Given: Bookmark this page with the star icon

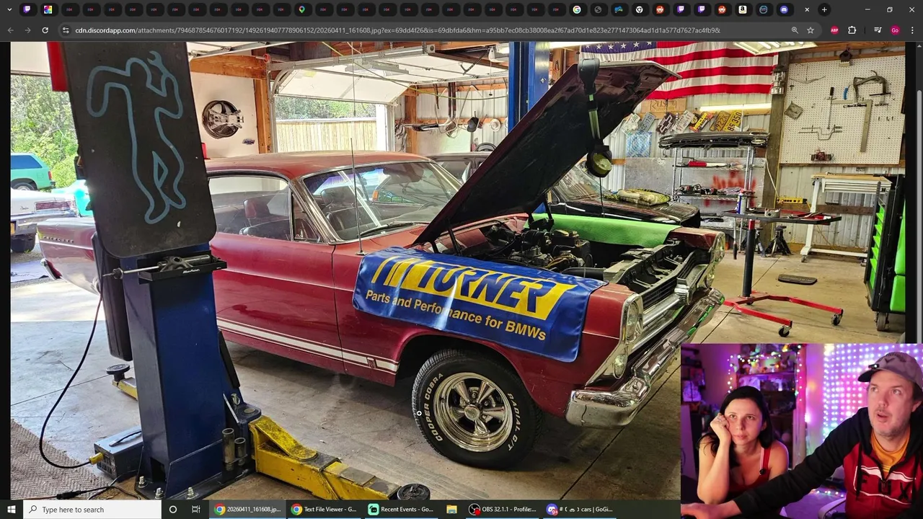Looking at the screenshot, I should pyautogui.click(x=811, y=30).
